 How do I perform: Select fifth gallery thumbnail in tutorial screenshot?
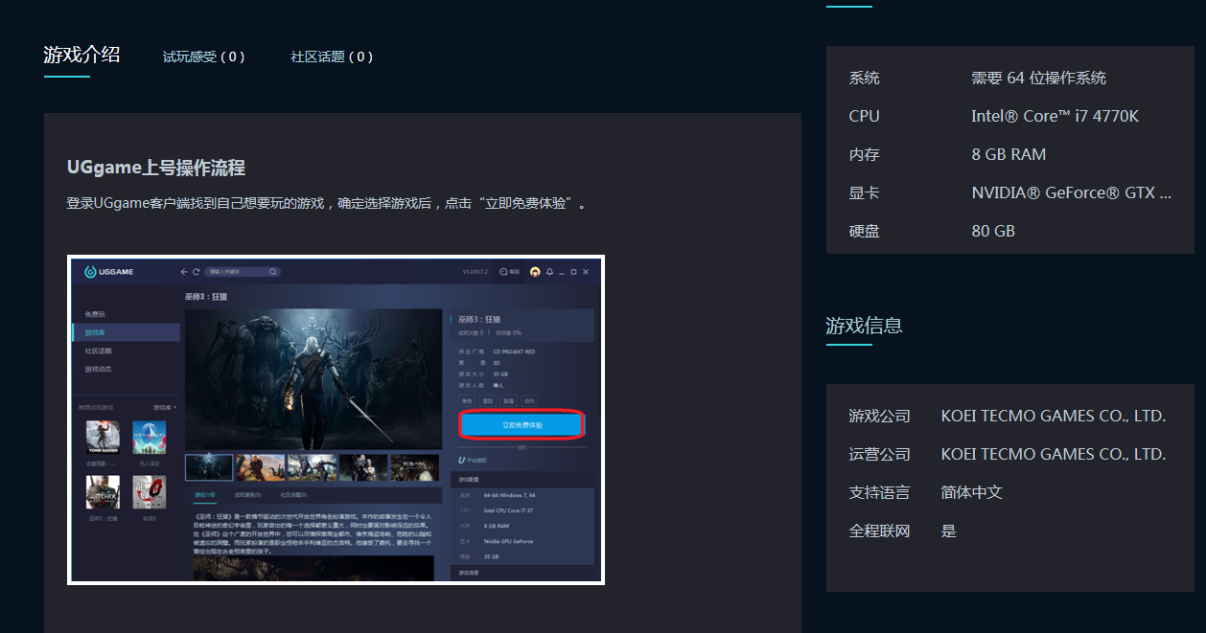point(414,466)
